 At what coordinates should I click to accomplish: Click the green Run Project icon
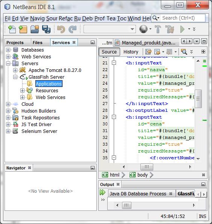point(182,29)
